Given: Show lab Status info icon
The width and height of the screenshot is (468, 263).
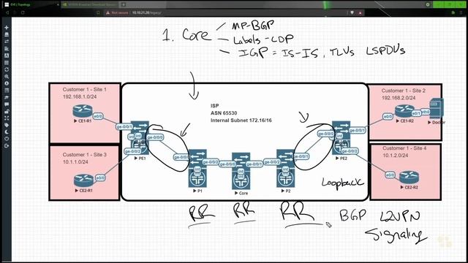Looking at the screenshot, I should pyautogui.click(x=7, y=83).
